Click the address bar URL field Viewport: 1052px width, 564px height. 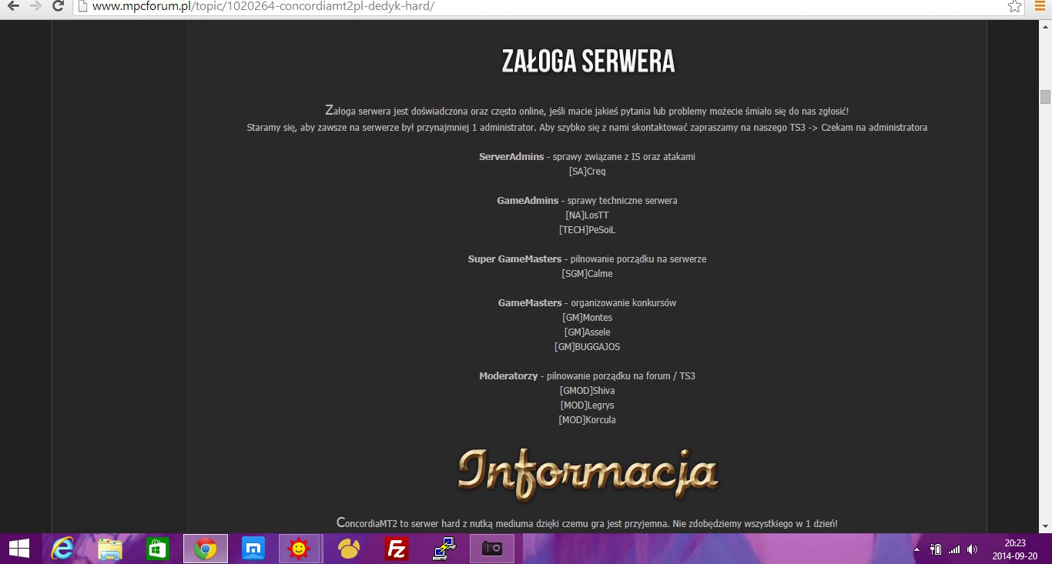coord(539,6)
